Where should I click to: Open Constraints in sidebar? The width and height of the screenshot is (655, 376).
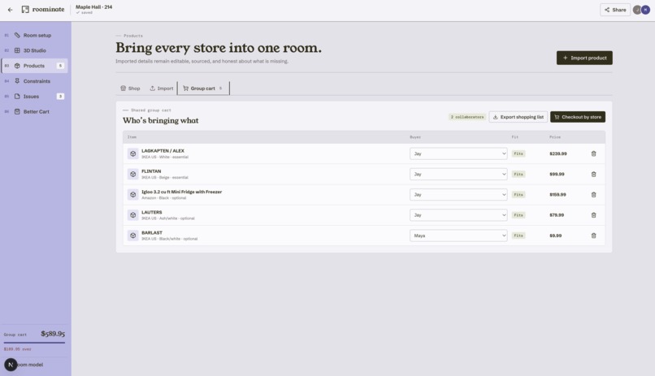coord(35,81)
